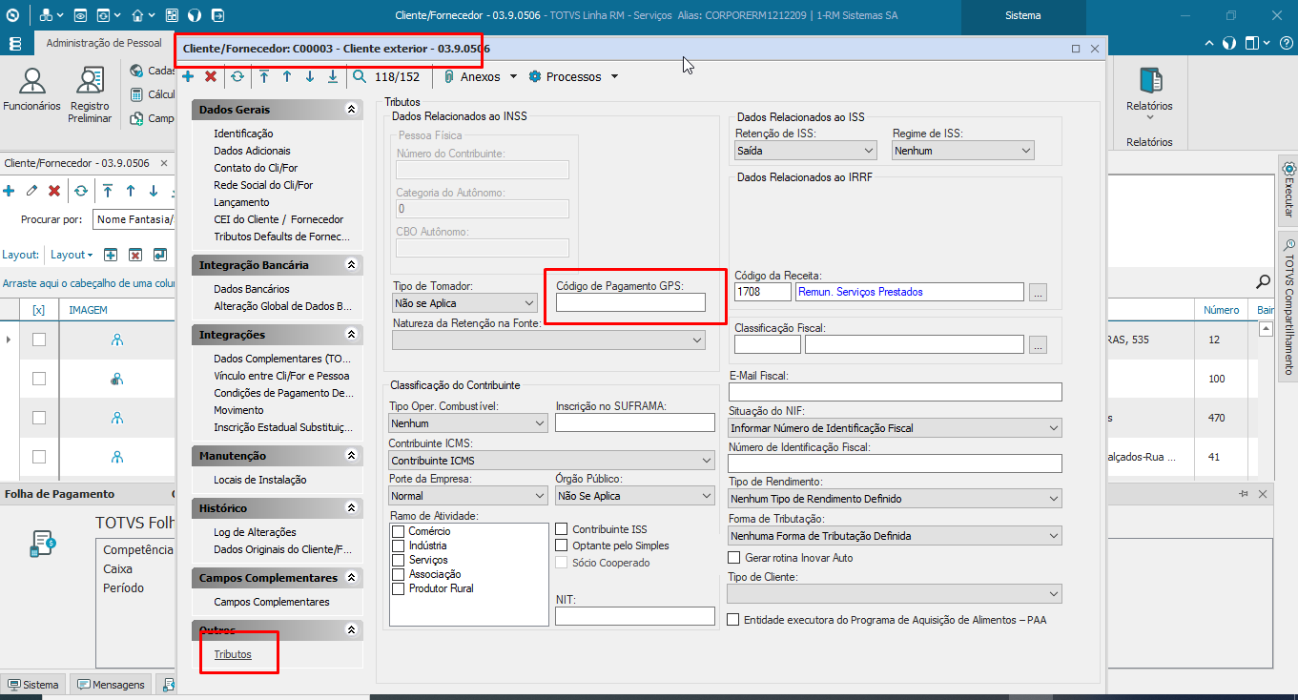Jump to last record in dialog toolbar
This screenshot has height=700, width=1298.
pos(333,76)
